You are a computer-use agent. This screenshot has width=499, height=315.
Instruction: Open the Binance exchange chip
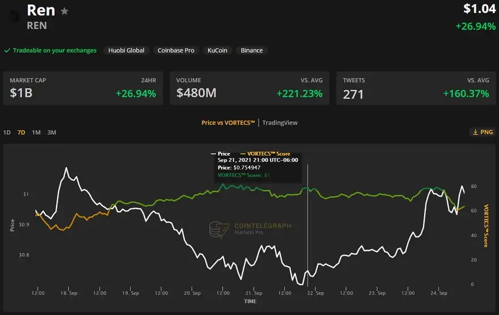tap(252, 50)
